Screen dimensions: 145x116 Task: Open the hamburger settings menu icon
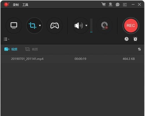coord(125,5)
